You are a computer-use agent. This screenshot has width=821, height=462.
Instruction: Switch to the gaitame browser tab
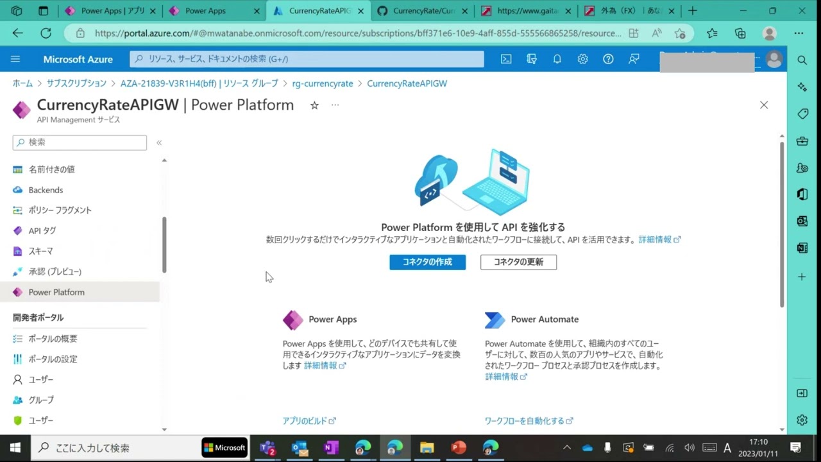point(526,11)
